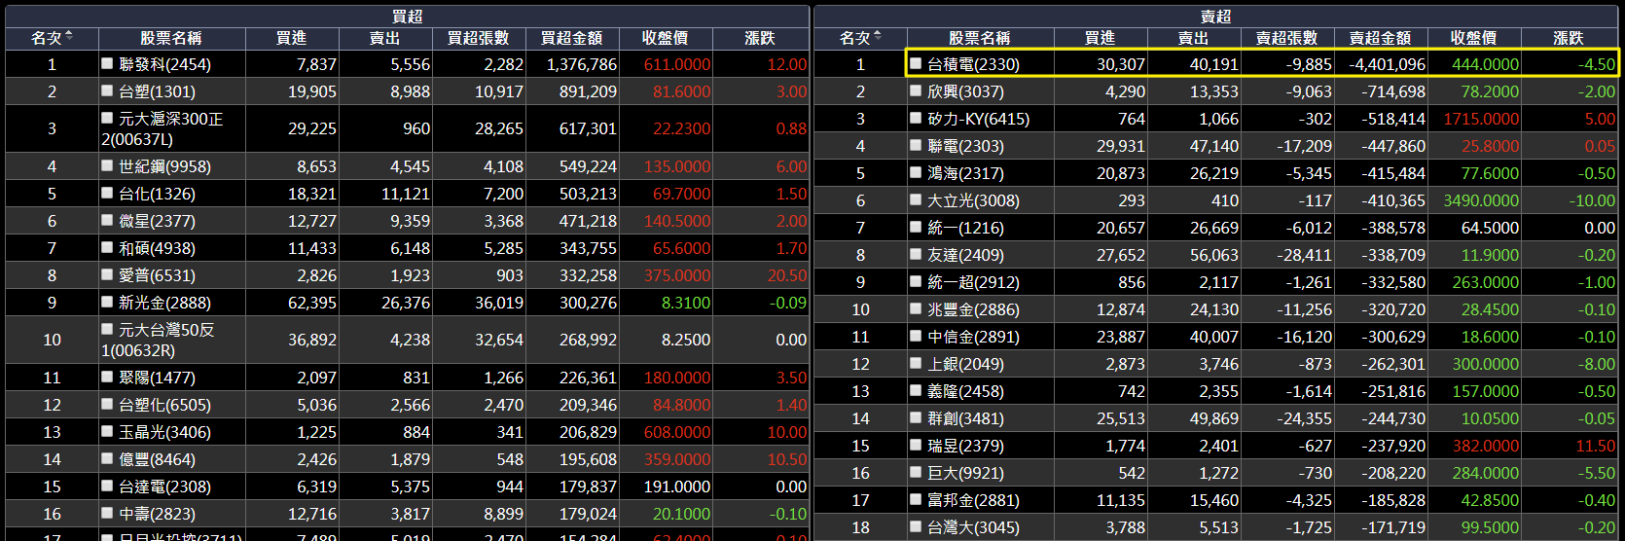Click 漲跌 header in 賣超 table

1569,38
